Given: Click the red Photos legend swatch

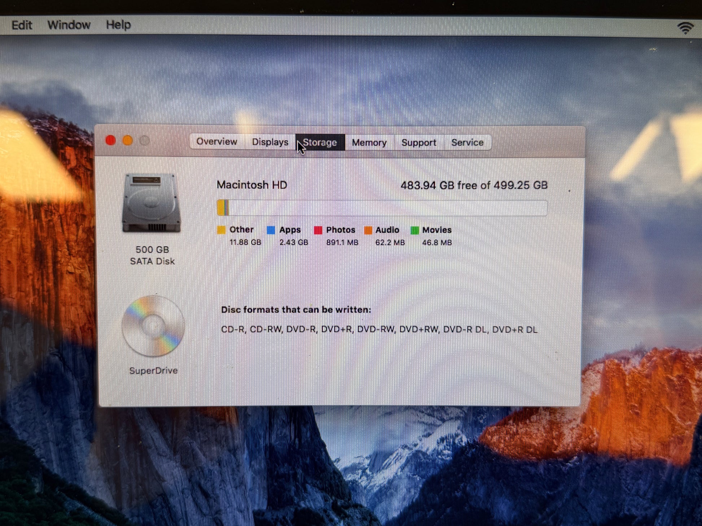Looking at the screenshot, I should (318, 230).
